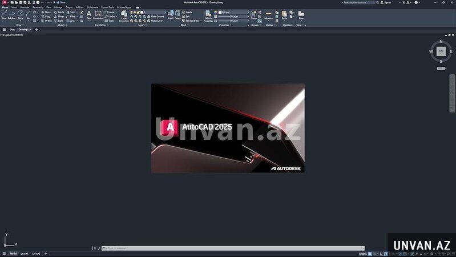This screenshot has width=456, height=257.
Task: Click Match Layer button
Action: (x=155, y=21)
